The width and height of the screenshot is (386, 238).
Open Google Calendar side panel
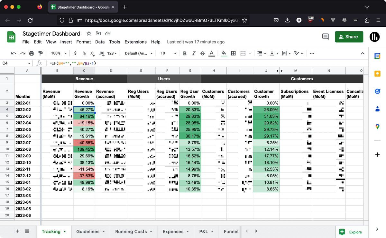point(377,56)
